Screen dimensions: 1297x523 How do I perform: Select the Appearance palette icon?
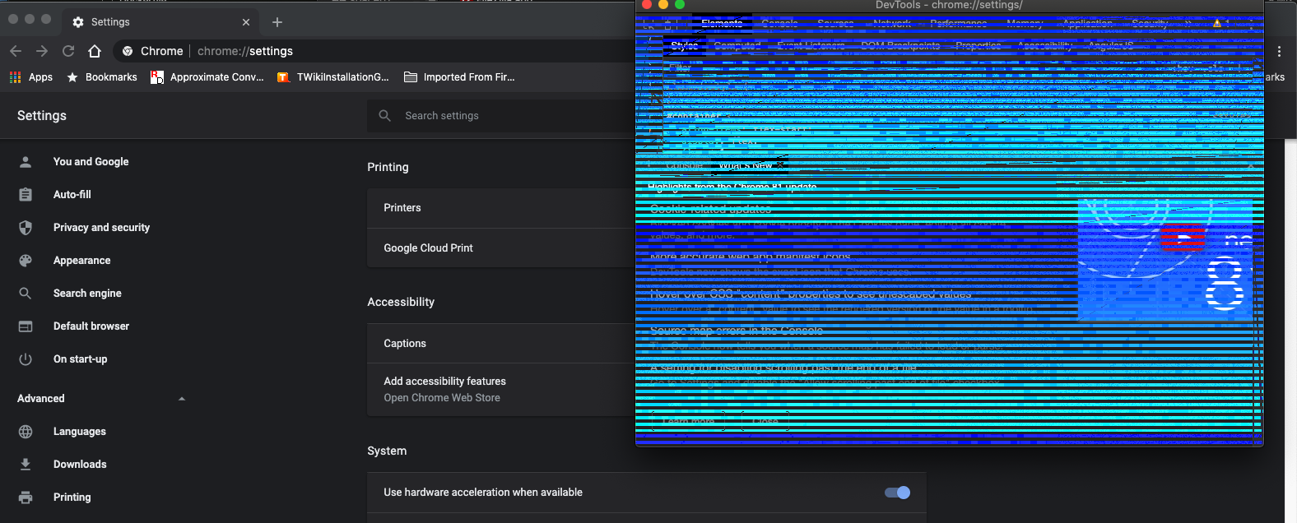pyautogui.click(x=26, y=261)
